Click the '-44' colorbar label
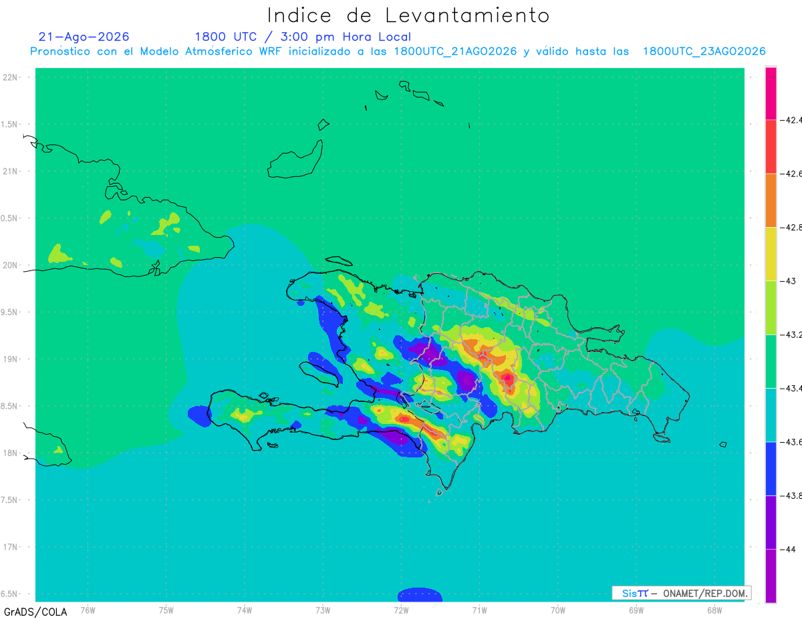The image size is (802, 619). [789, 549]
